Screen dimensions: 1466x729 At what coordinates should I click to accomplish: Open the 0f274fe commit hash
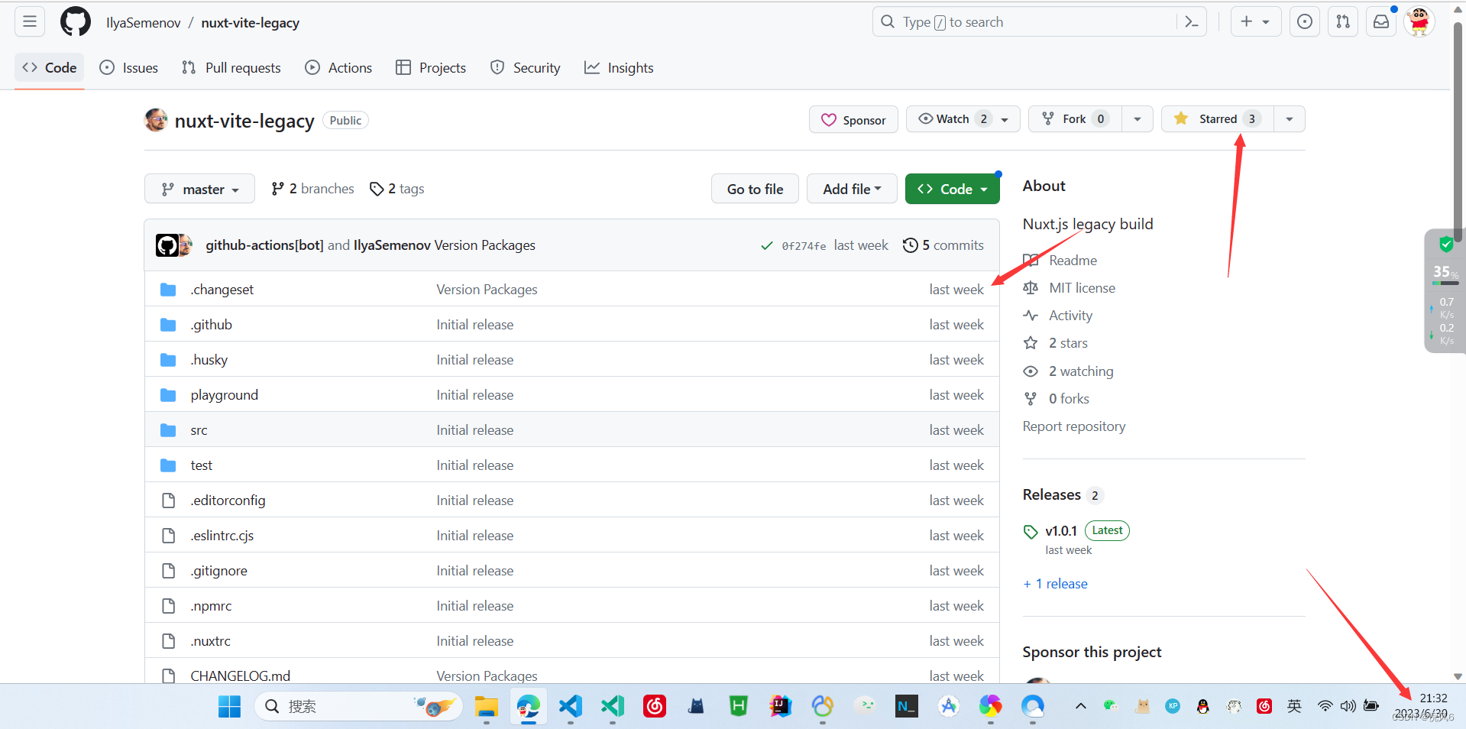(x=804, y=246)
